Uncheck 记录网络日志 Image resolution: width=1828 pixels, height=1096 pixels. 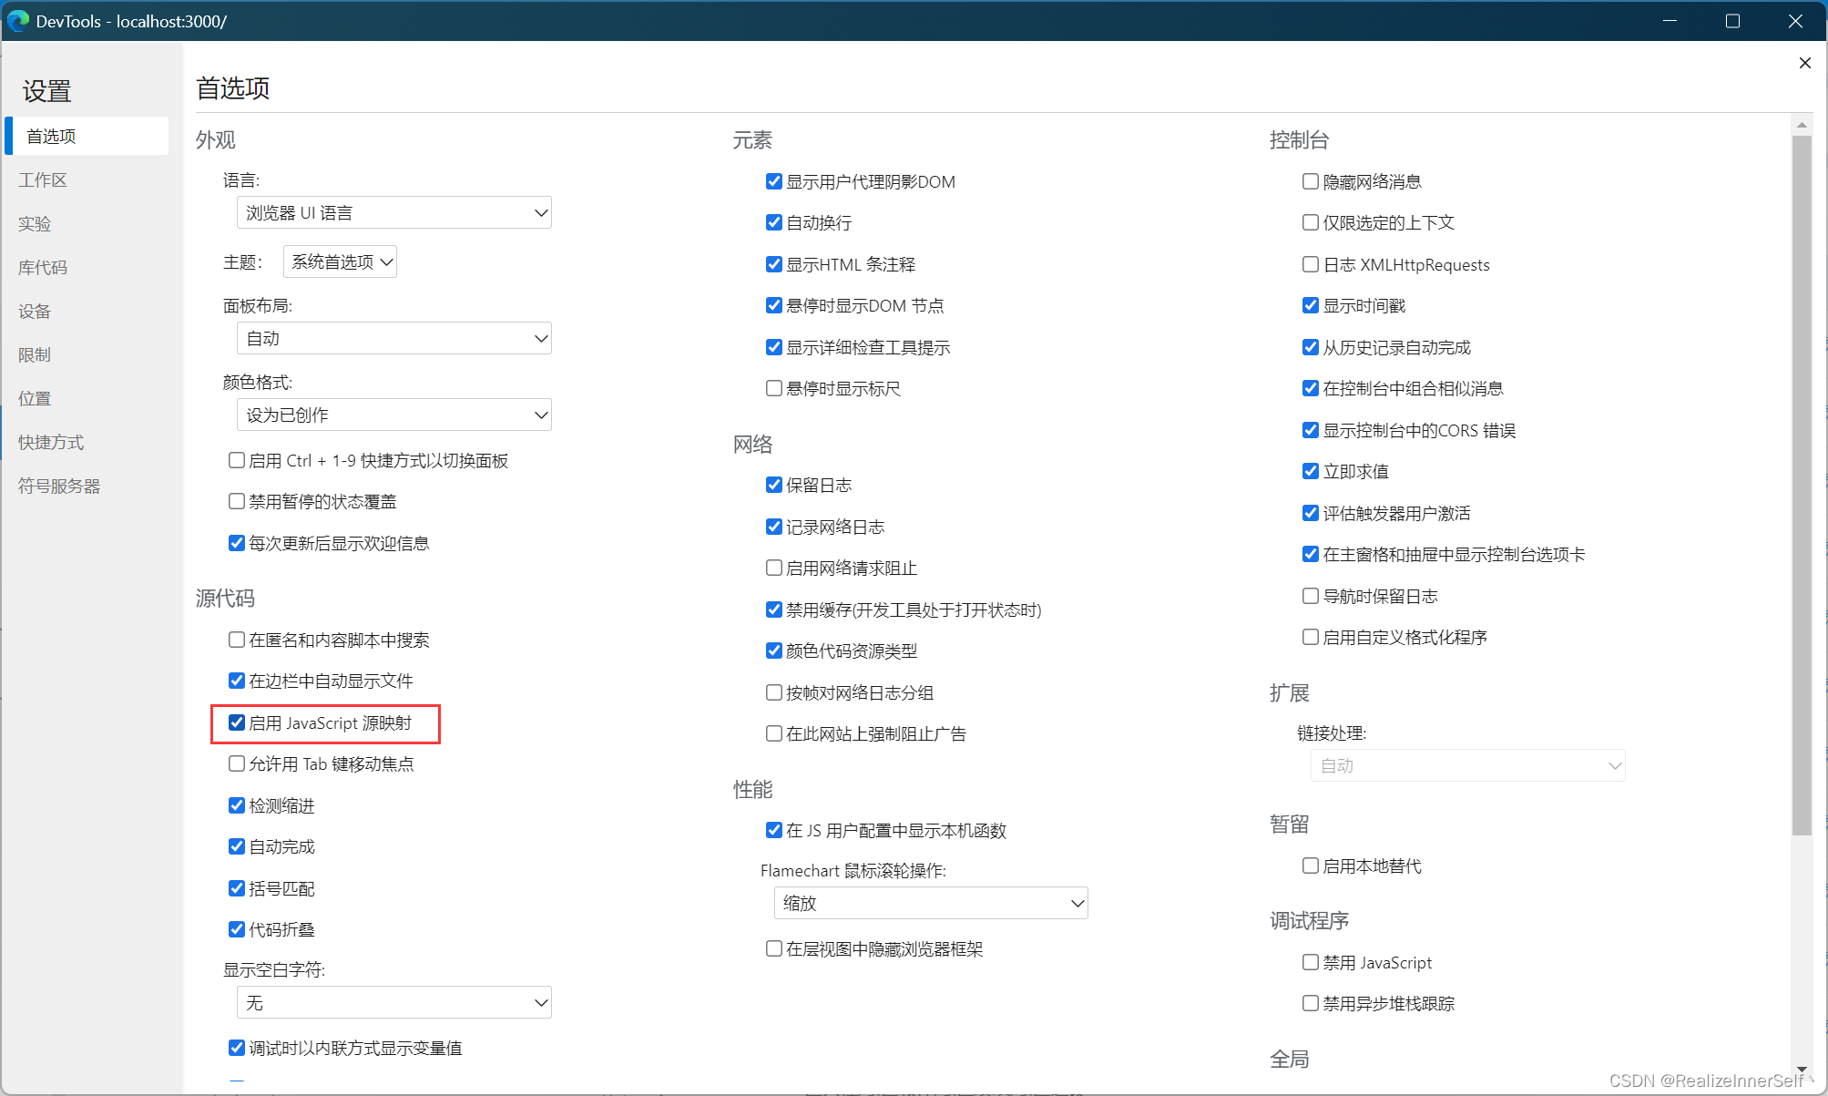click(774, 527)
